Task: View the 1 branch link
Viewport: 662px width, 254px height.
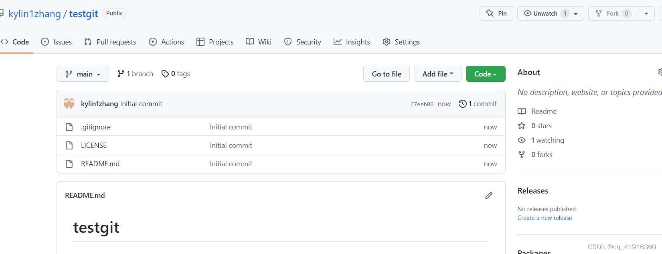Action: (135, 74)
